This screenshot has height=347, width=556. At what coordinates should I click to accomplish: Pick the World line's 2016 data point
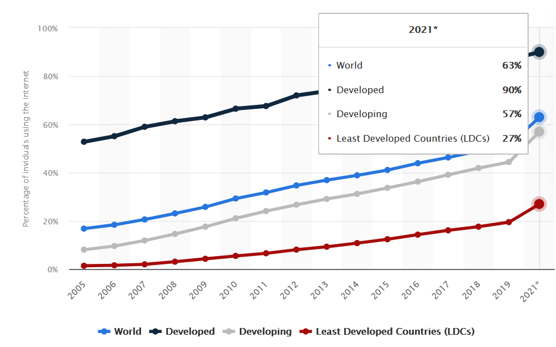point(418,163)
